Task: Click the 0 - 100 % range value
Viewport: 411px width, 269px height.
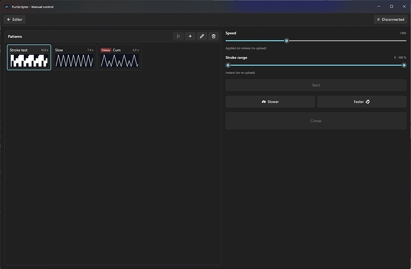Action: tap(400, 58)
